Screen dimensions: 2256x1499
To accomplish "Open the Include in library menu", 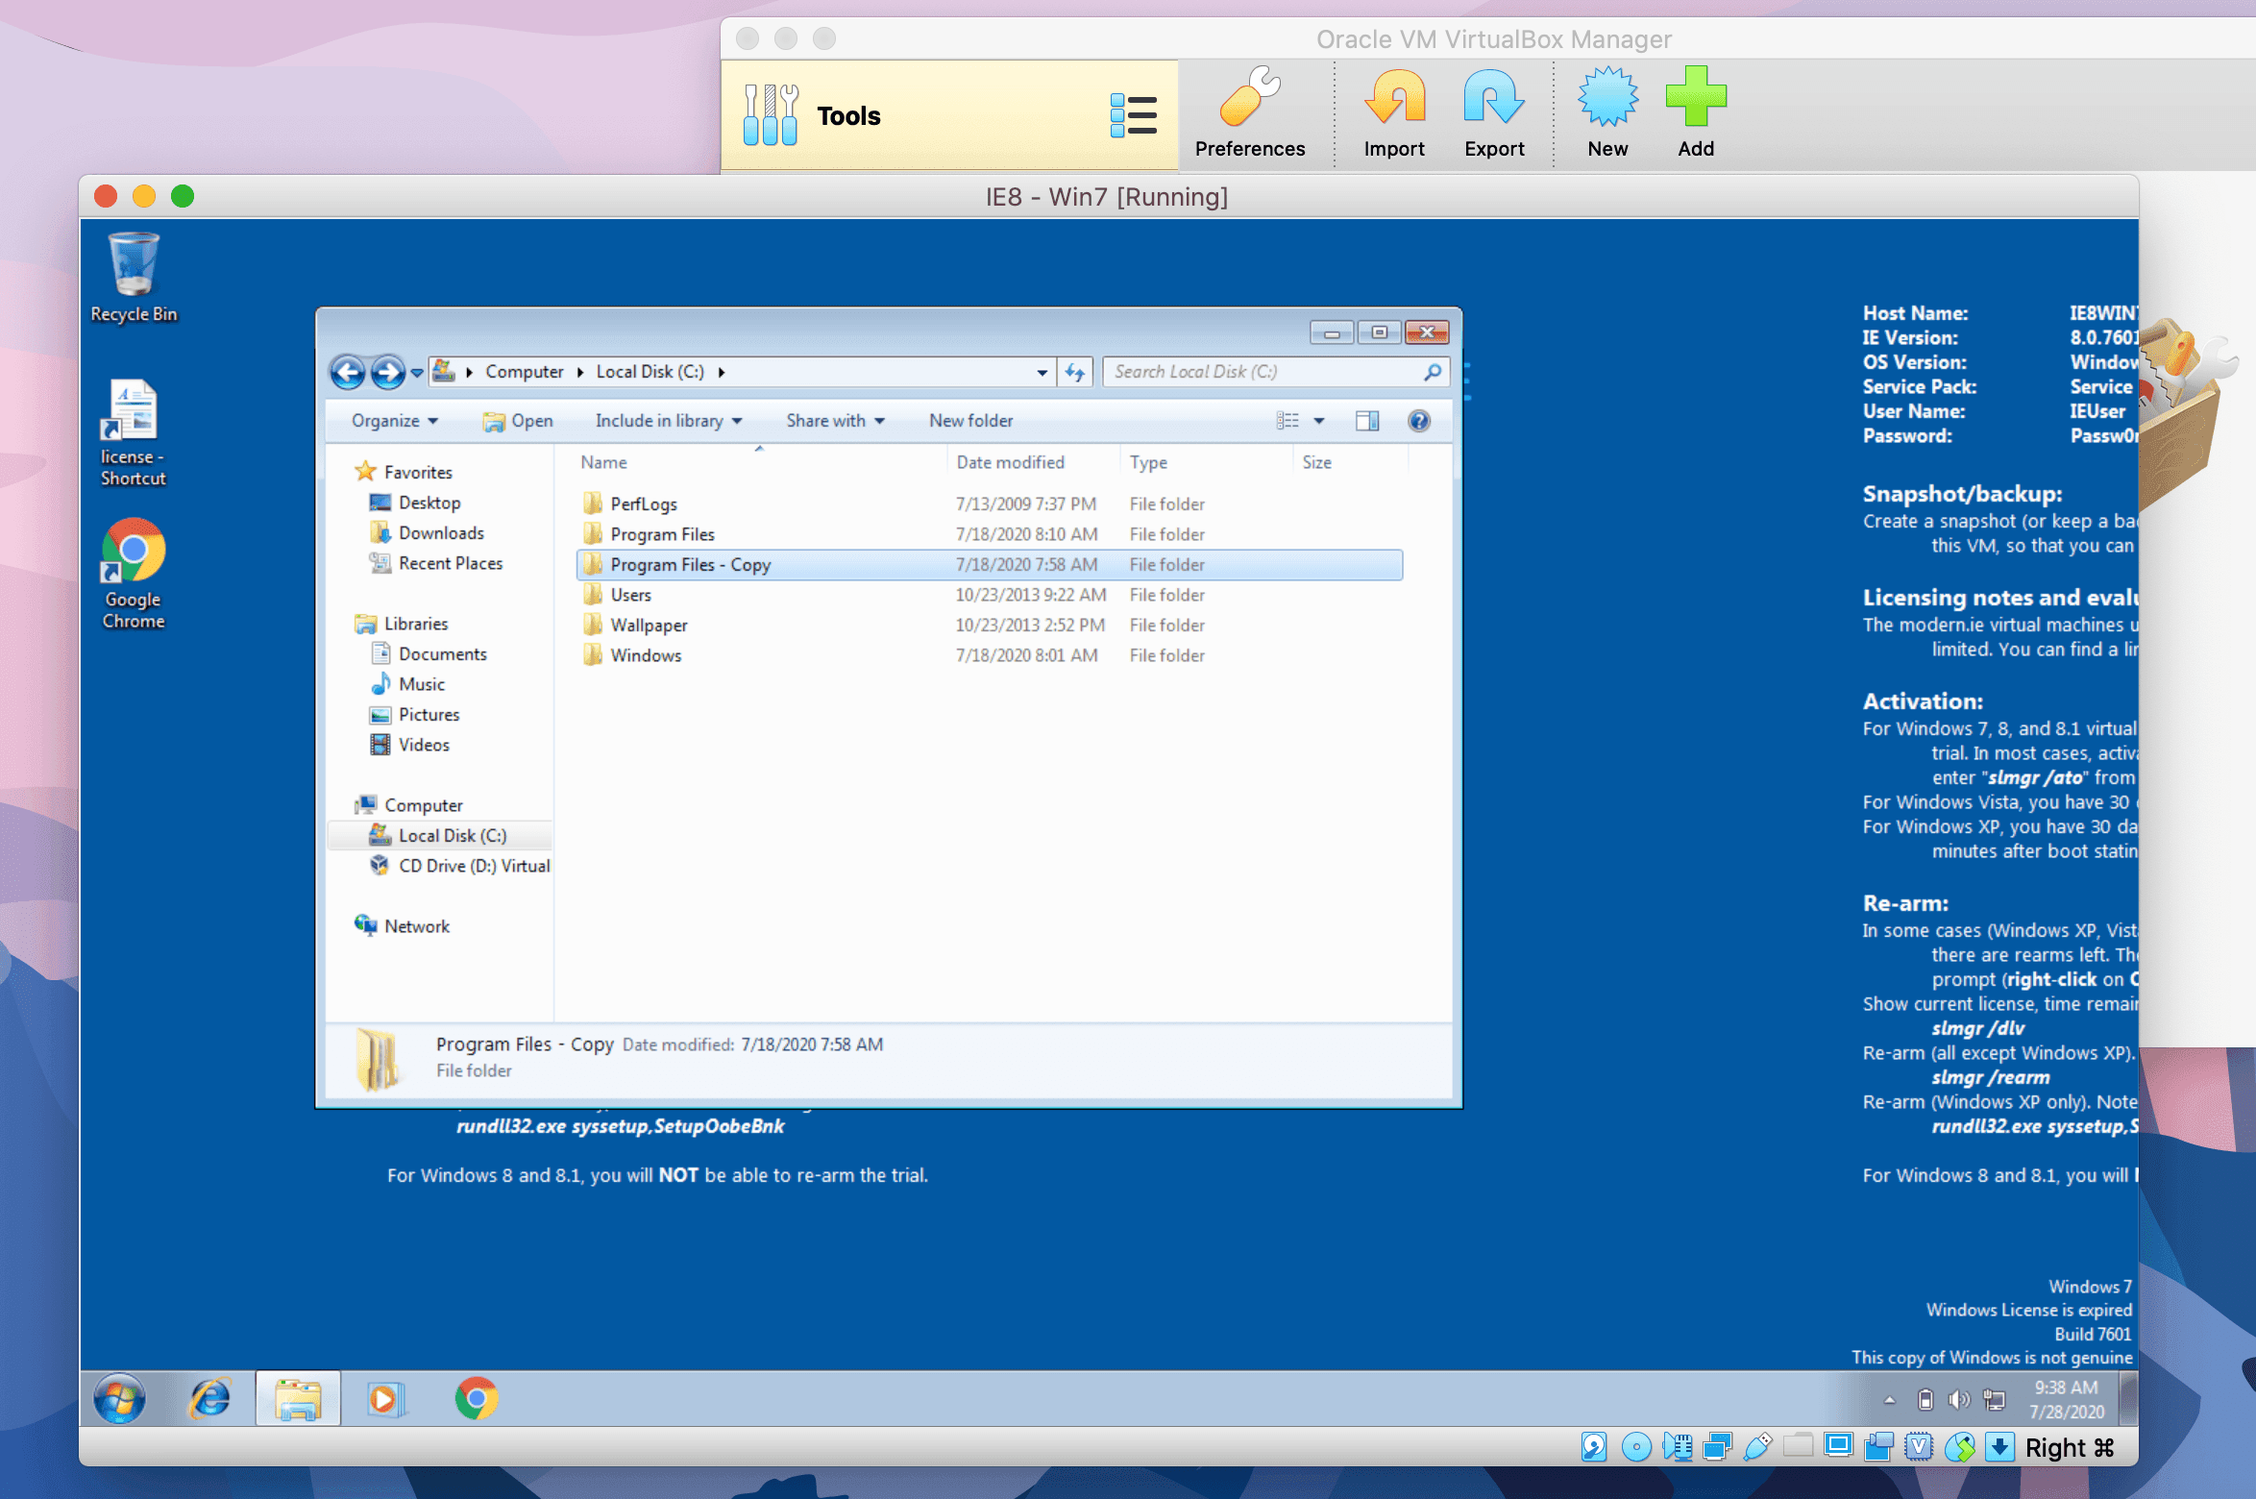I will pyautogui.click(x=668, y=421).
